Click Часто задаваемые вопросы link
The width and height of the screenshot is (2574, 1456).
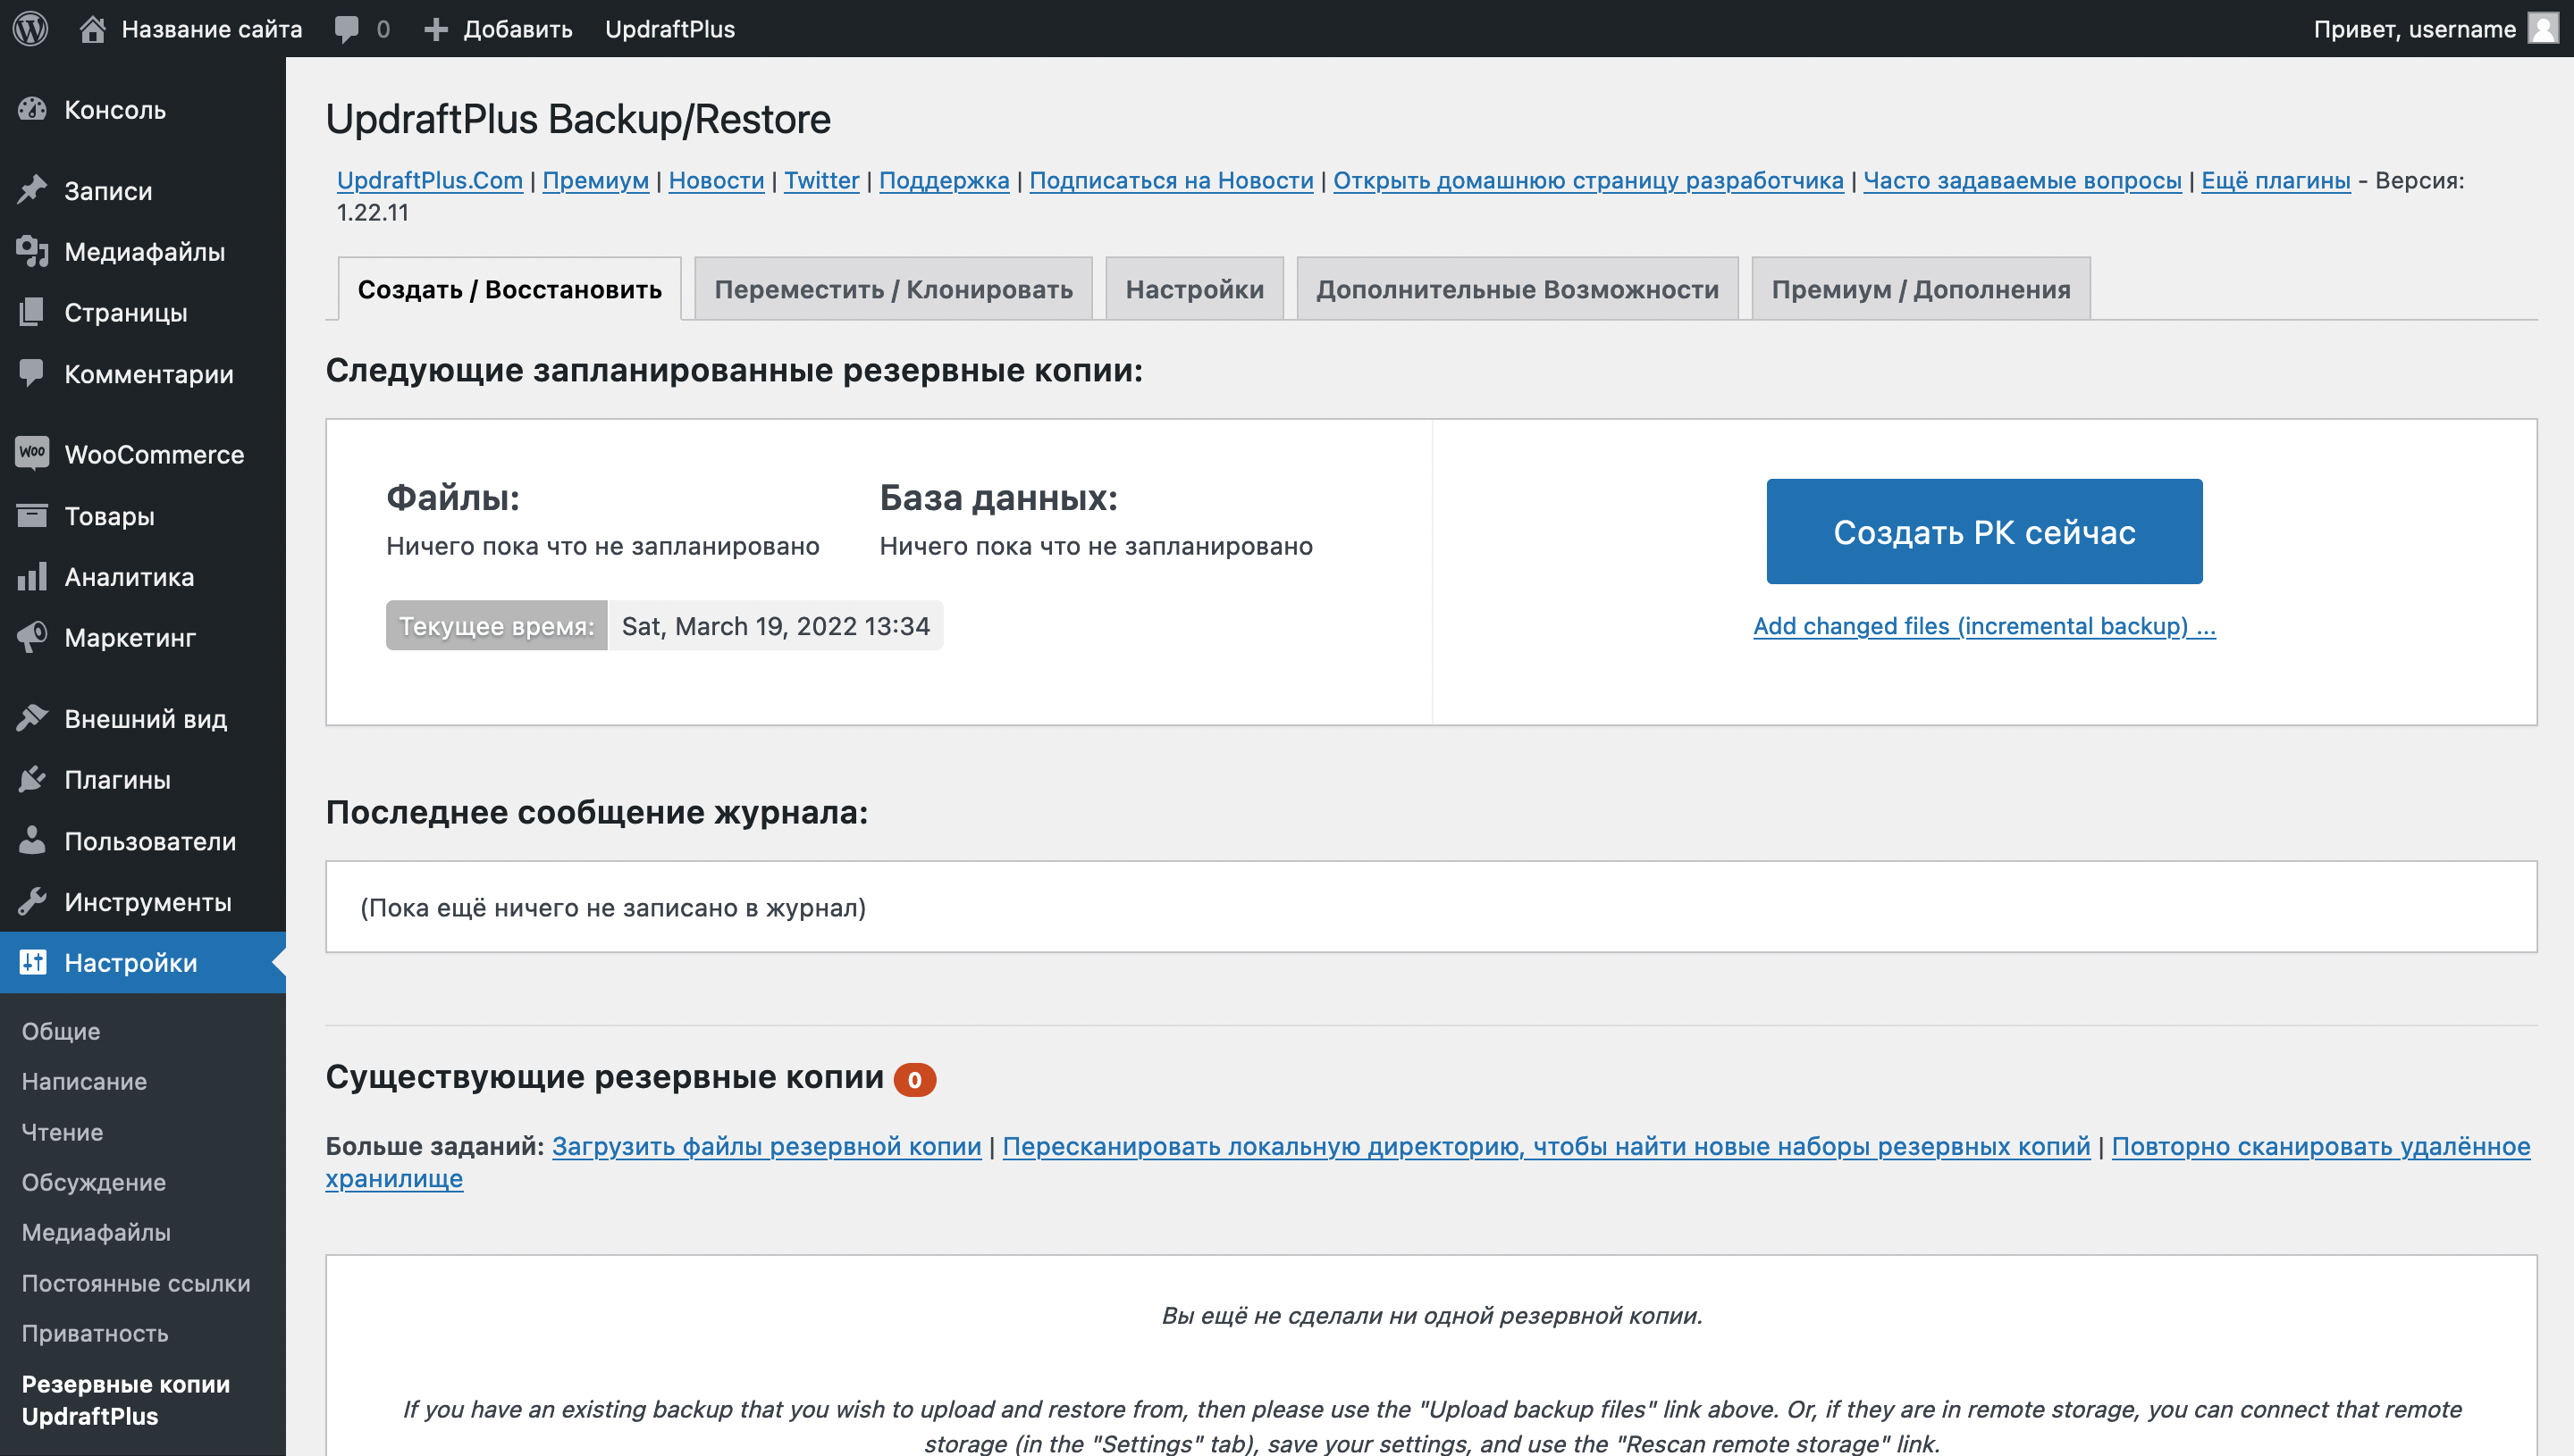(x=2022, y=180)
